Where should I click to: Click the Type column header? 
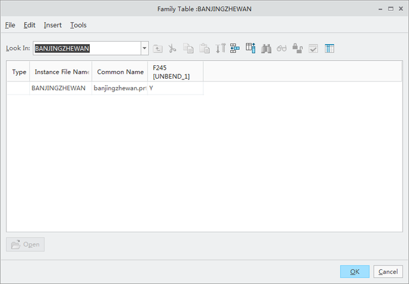(19, 72)
